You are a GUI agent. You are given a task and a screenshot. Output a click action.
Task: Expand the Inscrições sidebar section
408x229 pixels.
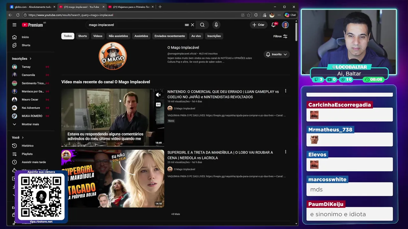(x=22, y=59)
